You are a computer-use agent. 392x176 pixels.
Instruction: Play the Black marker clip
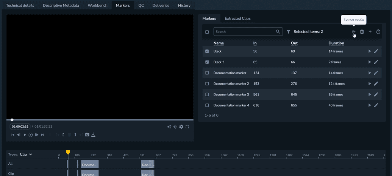point(370,51)
